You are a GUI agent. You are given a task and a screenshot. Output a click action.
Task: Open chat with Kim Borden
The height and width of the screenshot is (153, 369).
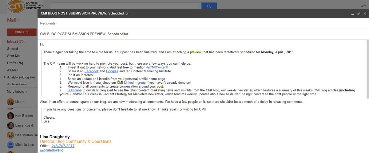point(25,116)
